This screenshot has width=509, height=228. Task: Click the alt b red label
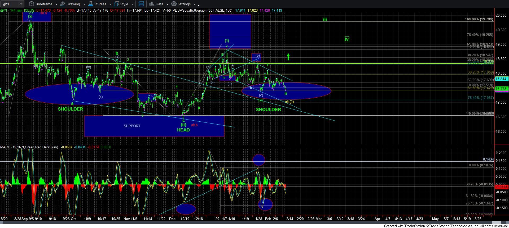pyautogui.click(x=194, y=125)
